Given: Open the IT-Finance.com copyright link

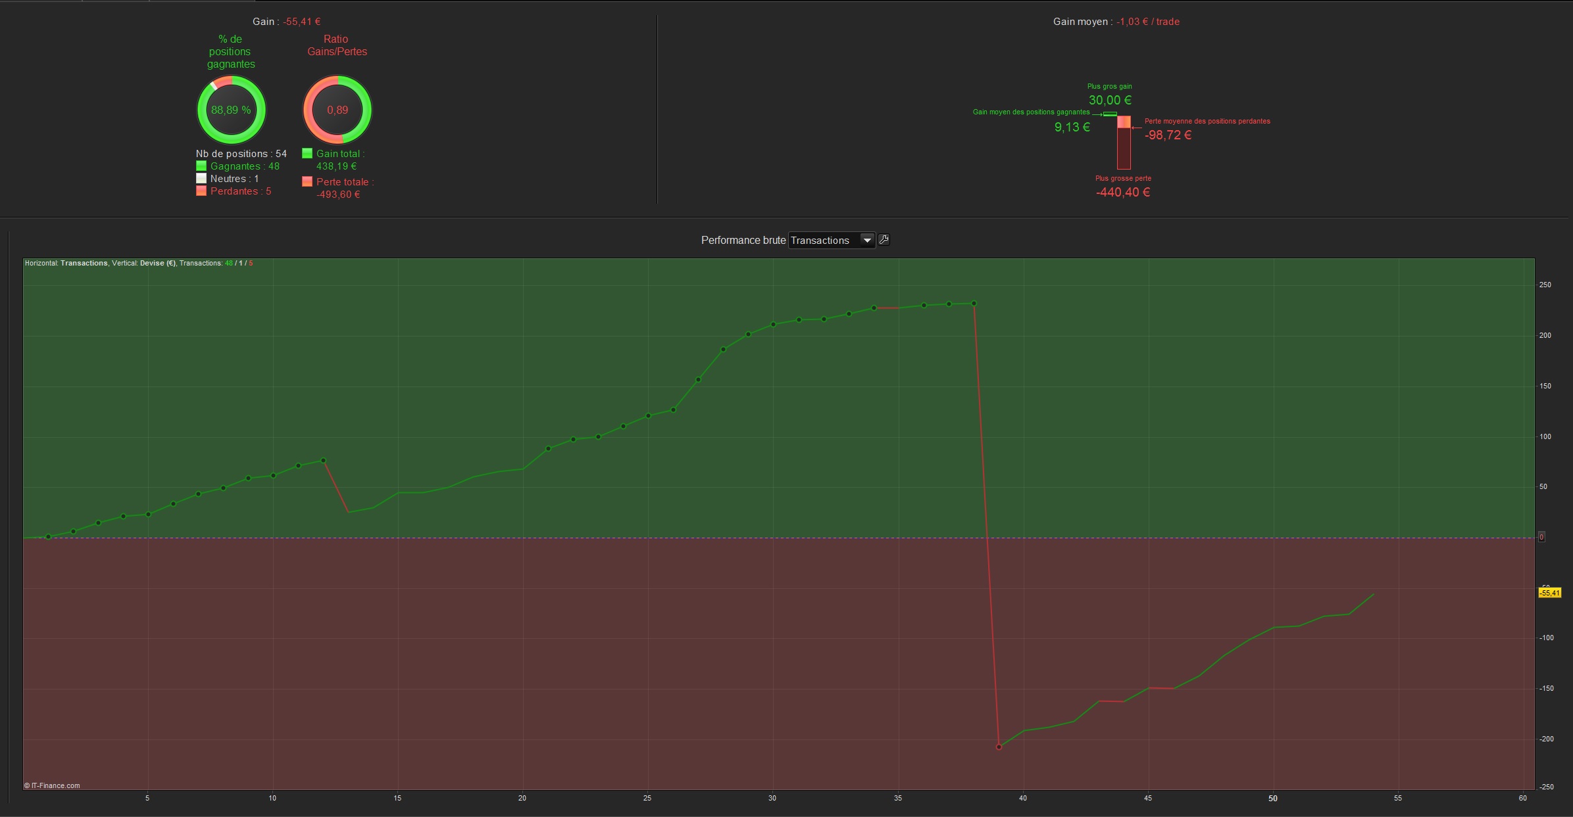Looking at the screenshot, I should (x=53, y=785).
